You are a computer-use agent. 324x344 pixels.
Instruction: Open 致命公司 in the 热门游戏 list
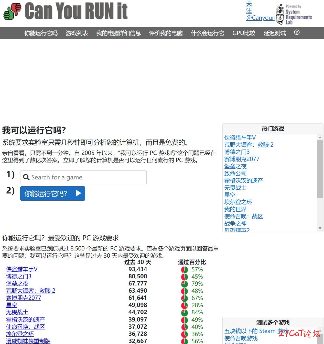coord(235,173)
